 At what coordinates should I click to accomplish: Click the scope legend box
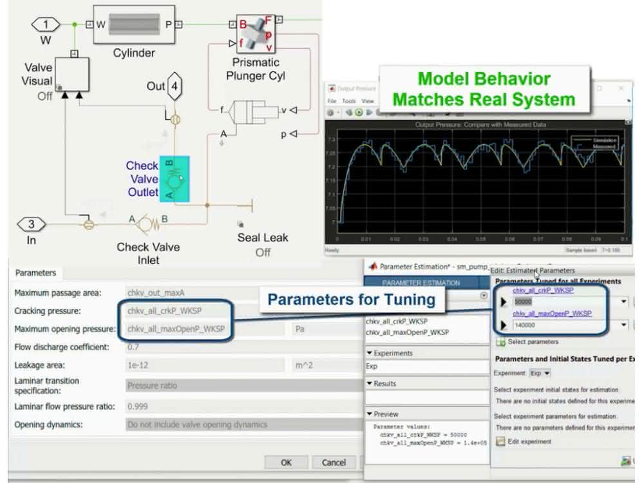[596, 143]
